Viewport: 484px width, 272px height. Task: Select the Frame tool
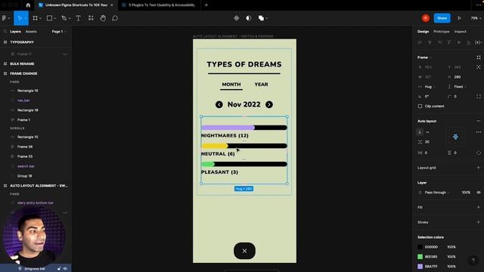pyautogui.click(x=36, y=18)
